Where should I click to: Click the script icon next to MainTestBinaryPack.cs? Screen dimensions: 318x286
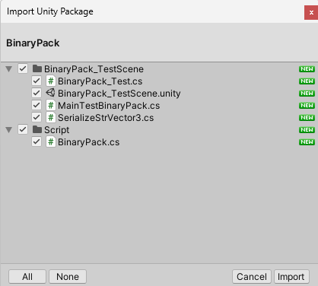[x=51, y=105]
